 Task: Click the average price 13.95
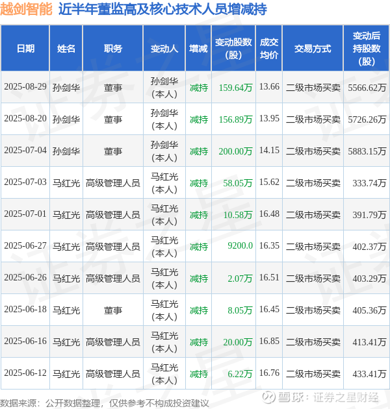[269, 118]
